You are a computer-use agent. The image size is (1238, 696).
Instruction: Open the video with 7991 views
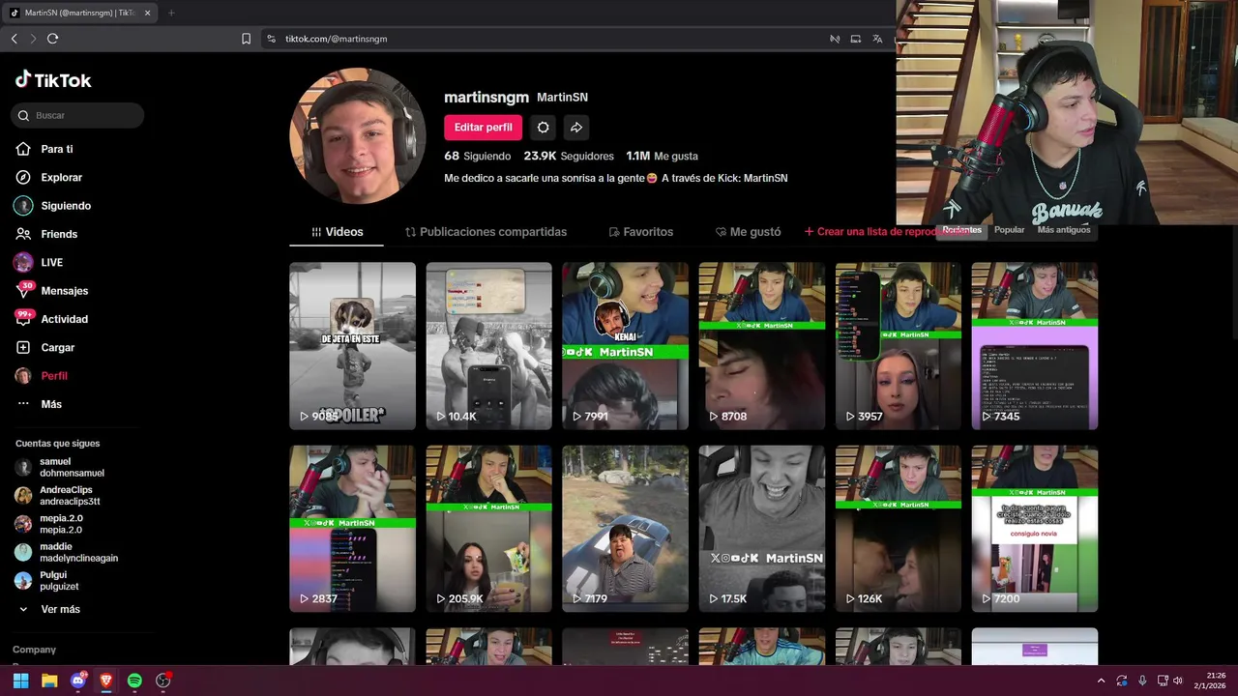click(625, 345)
